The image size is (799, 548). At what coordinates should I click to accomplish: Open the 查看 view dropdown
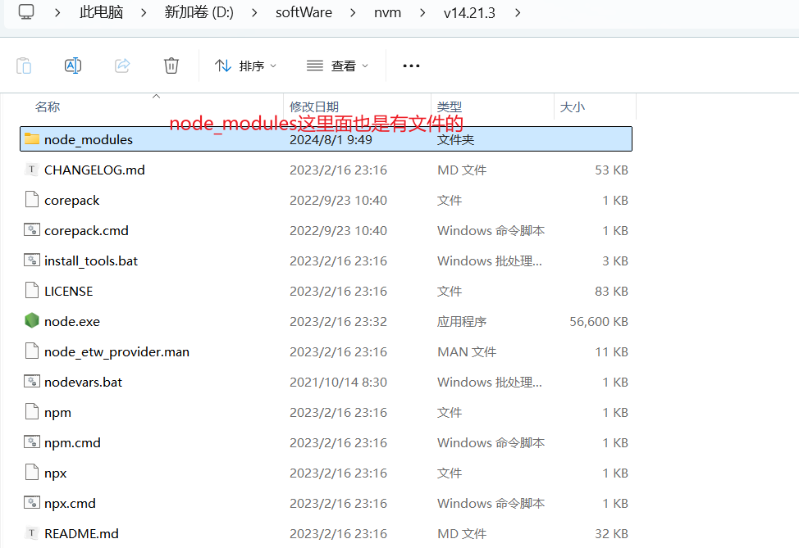[x=337, y=66]
